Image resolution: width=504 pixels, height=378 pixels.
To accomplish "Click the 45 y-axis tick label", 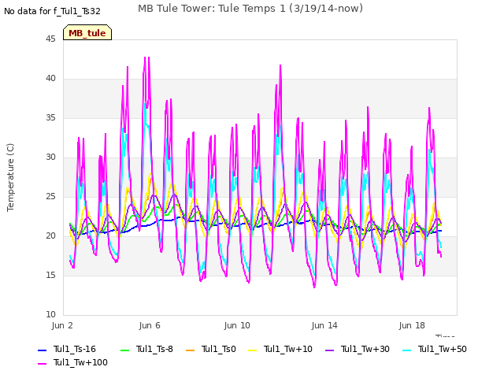I will pyautogui.click(x=50, y=39).
